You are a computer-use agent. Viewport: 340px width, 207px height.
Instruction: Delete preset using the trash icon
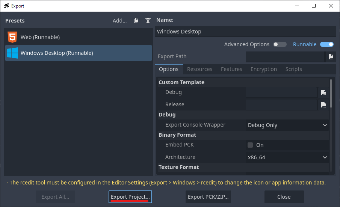click(x=148, y=21)
